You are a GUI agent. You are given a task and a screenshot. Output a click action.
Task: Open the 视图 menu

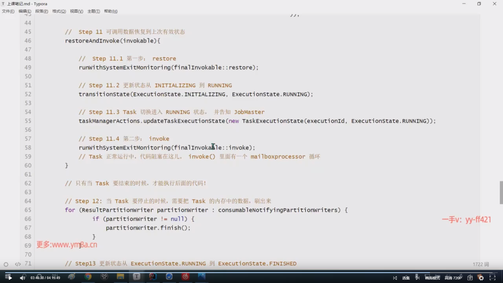tap(76, 11)
